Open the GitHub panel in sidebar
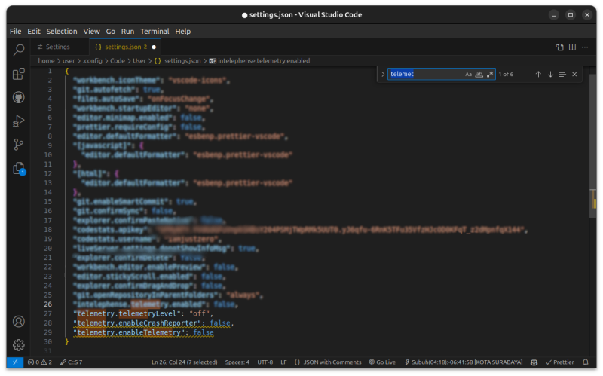Image resolution: width=603 pixels, height=376 pixels. pos(19,97)
